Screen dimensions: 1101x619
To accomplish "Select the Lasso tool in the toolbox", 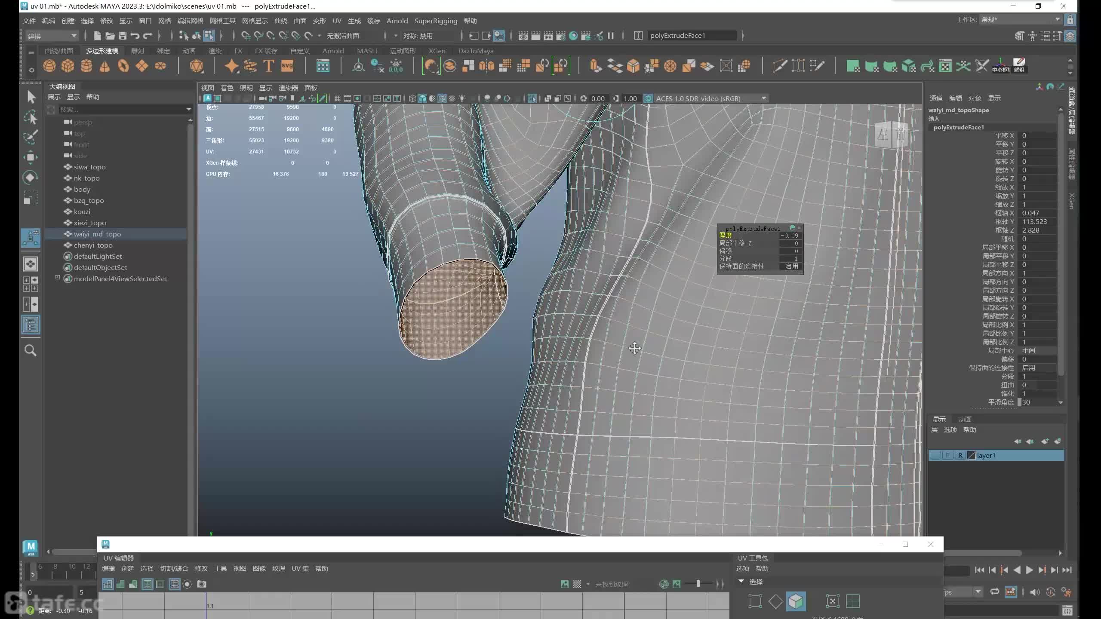I will 31,117.
